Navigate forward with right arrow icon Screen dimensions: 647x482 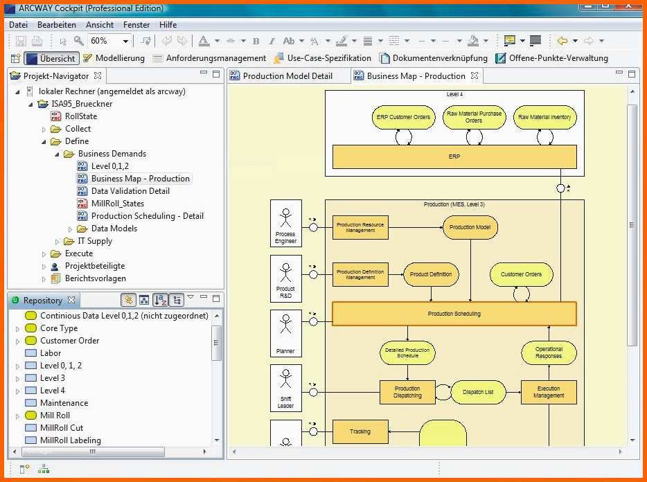tap(589, 41)
